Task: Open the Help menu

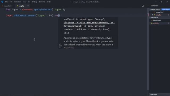Action: coord(49,2)
